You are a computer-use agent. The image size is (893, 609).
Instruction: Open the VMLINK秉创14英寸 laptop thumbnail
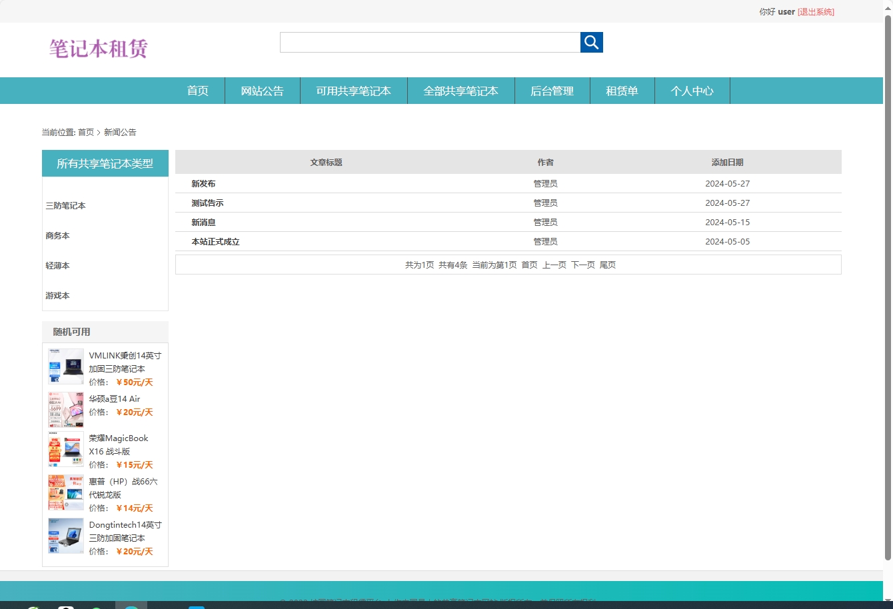point(66,366)
